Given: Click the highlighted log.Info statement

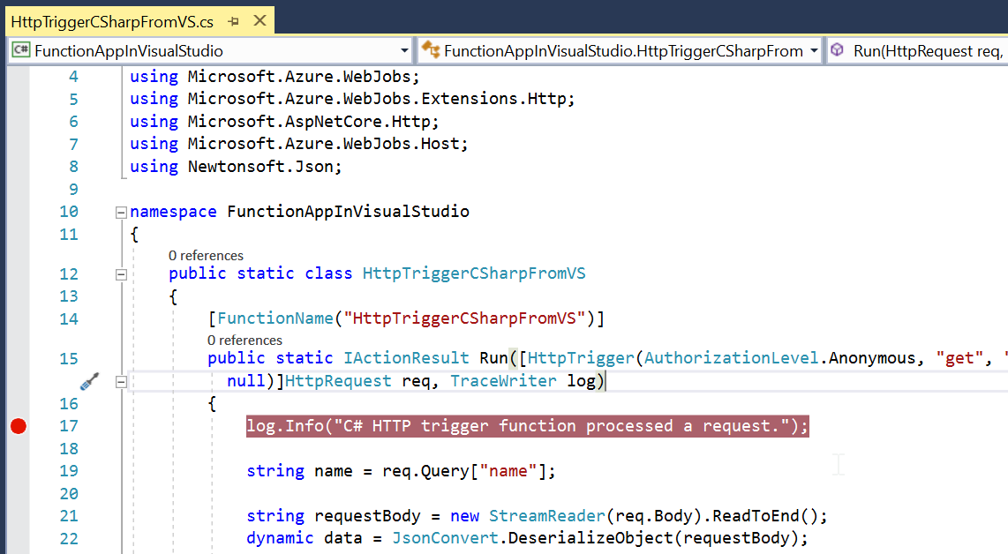Looking at the screenshot, I should tap(527, 426).
